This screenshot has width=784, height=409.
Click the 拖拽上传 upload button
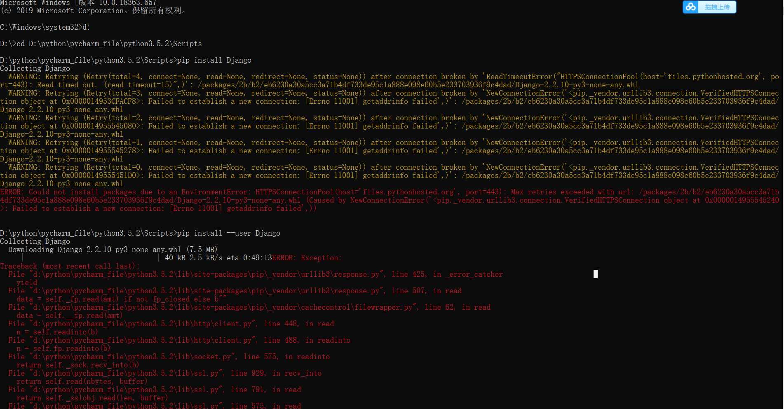click(717, 7)
